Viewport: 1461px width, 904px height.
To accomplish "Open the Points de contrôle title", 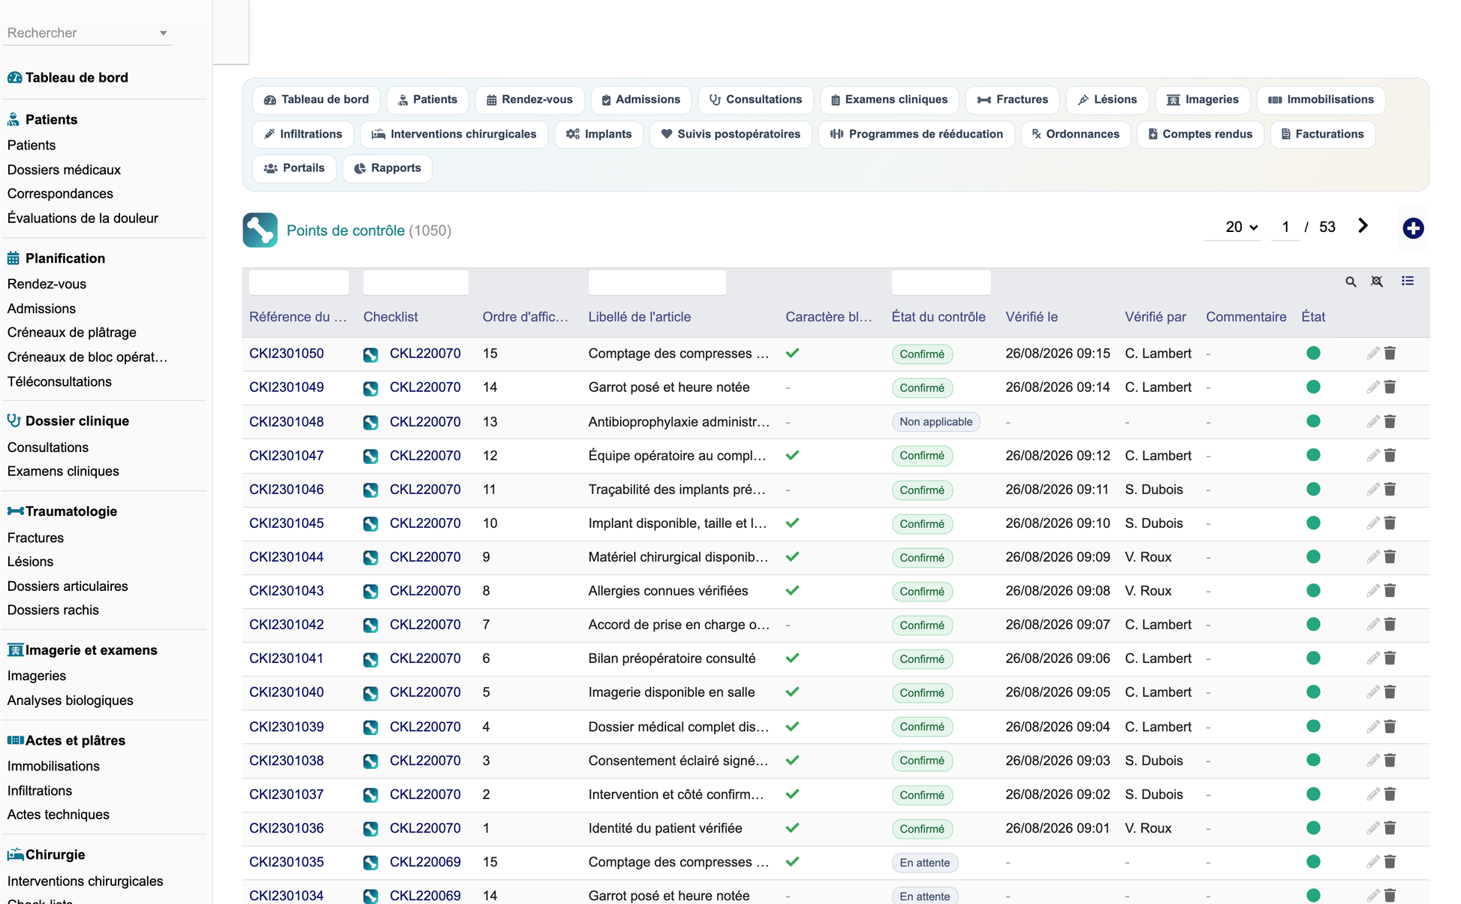I will 345,231.
